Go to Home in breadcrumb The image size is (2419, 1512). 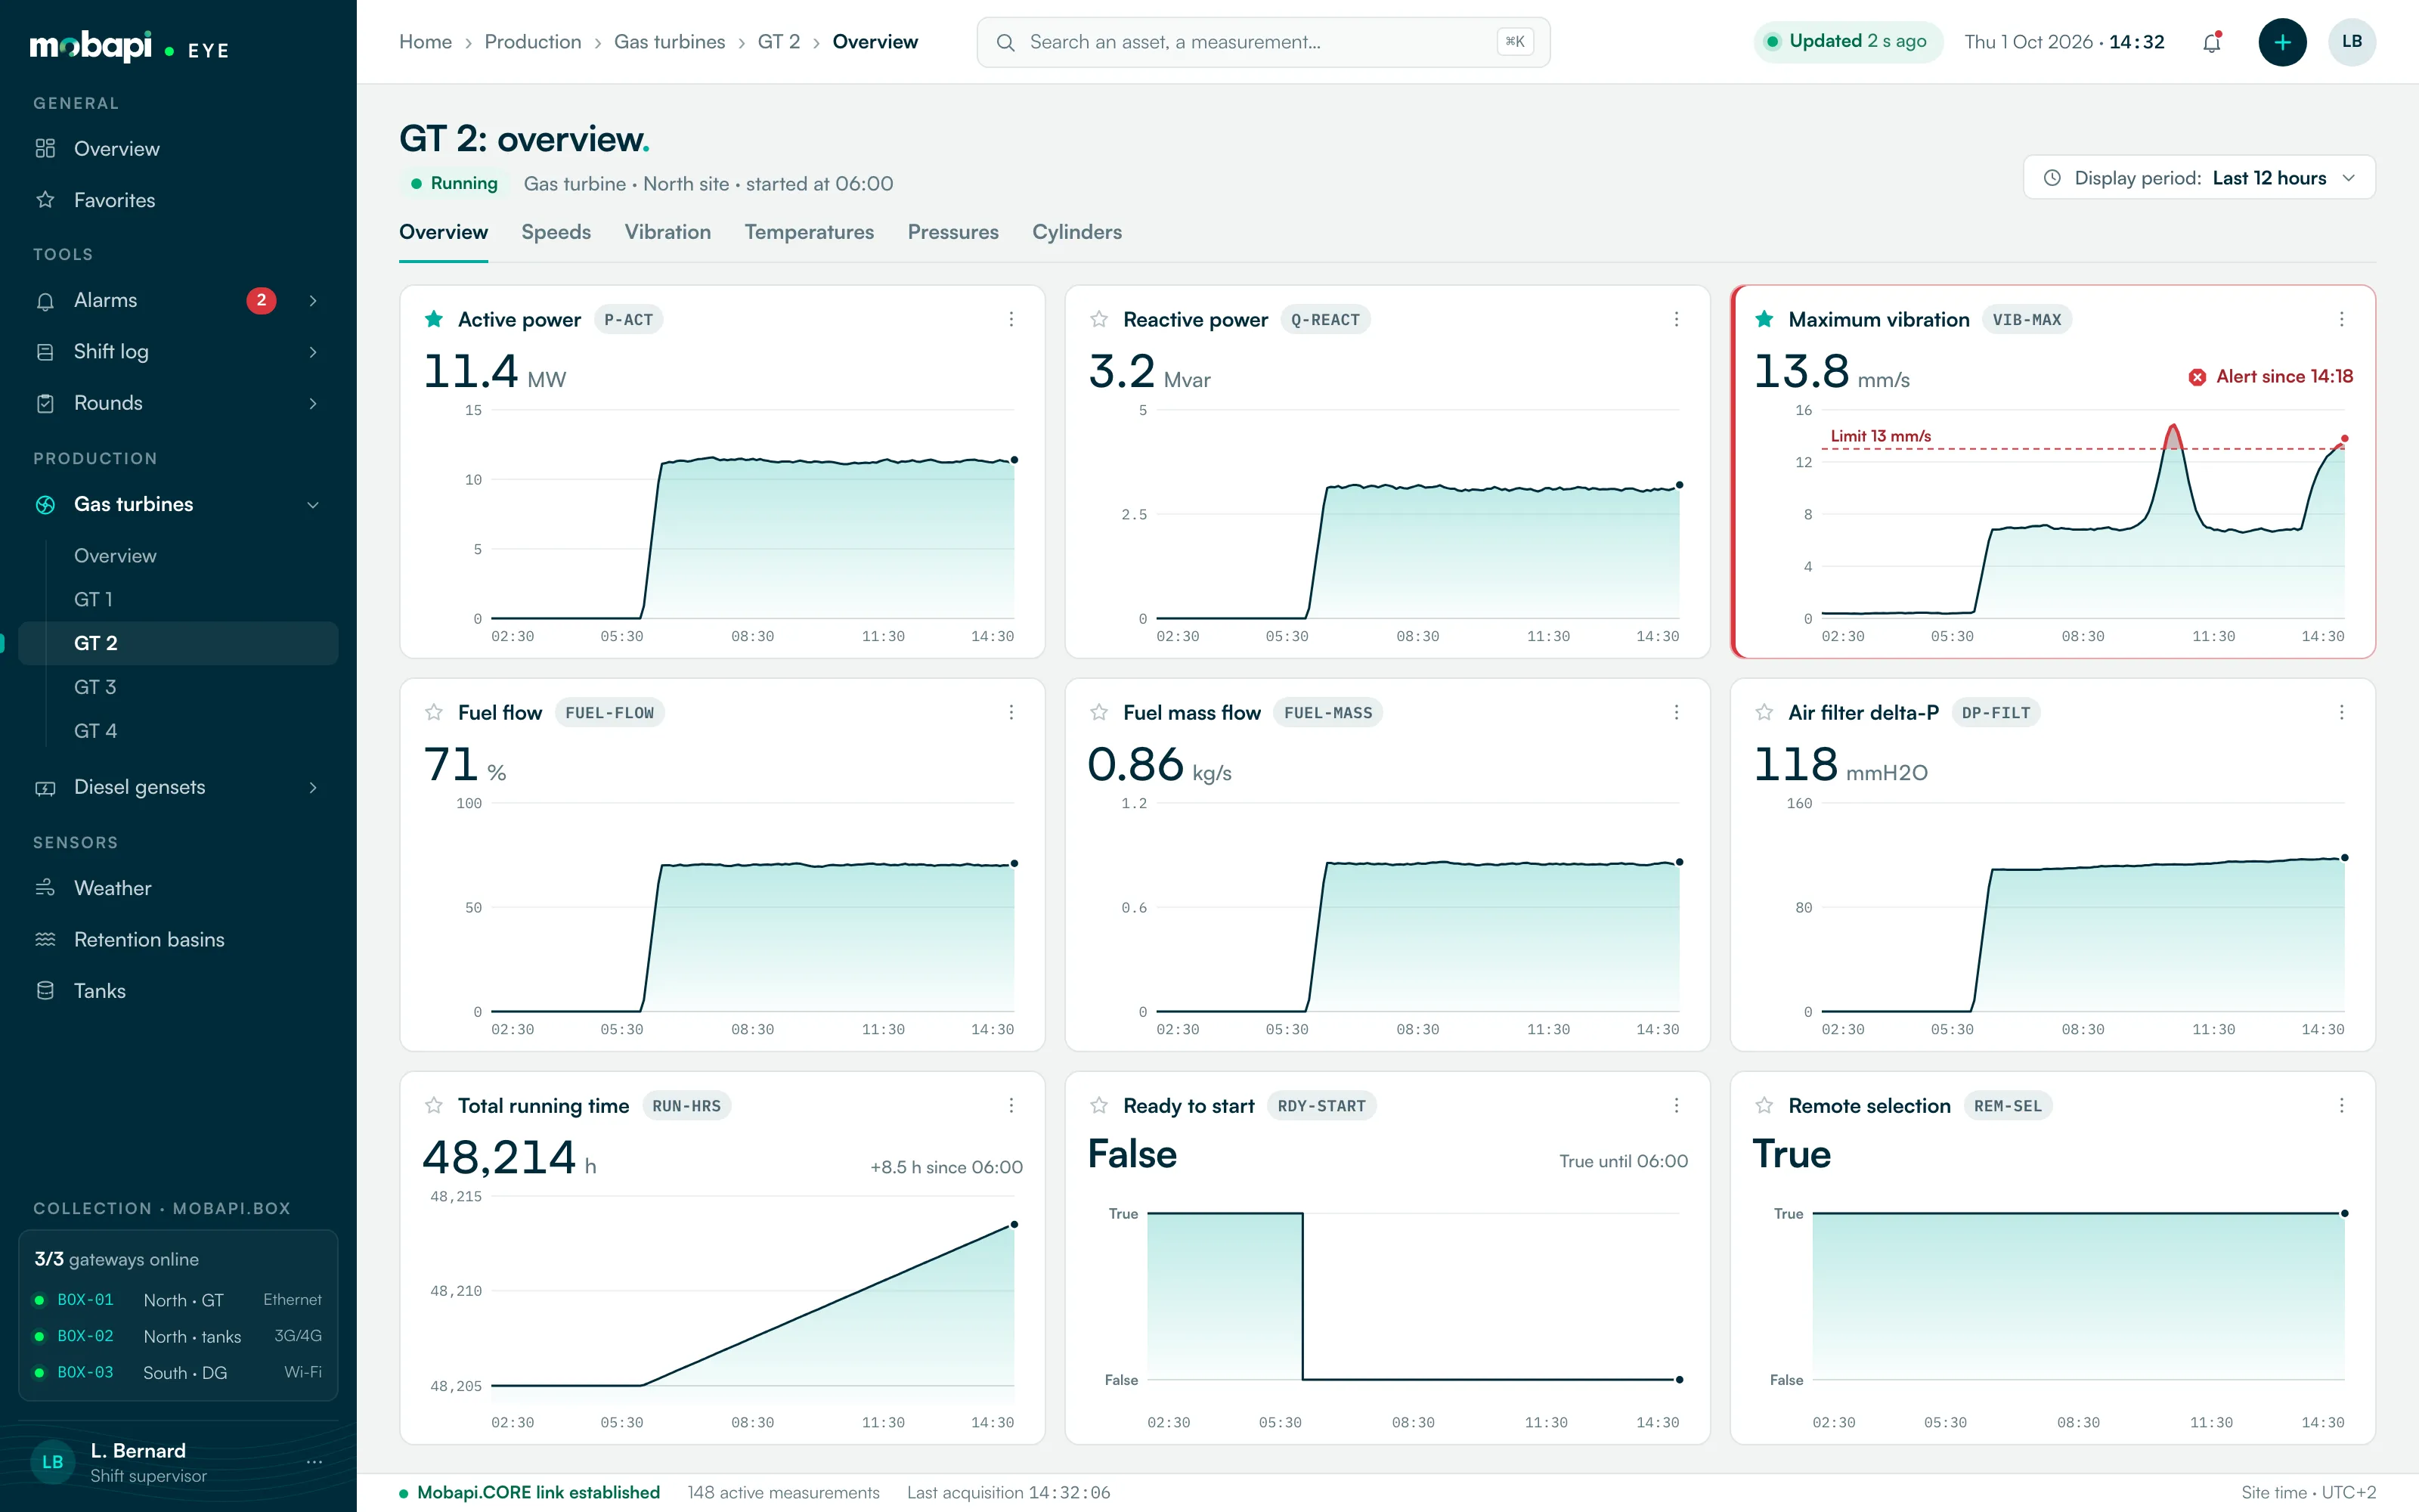(x=426, y=42)
